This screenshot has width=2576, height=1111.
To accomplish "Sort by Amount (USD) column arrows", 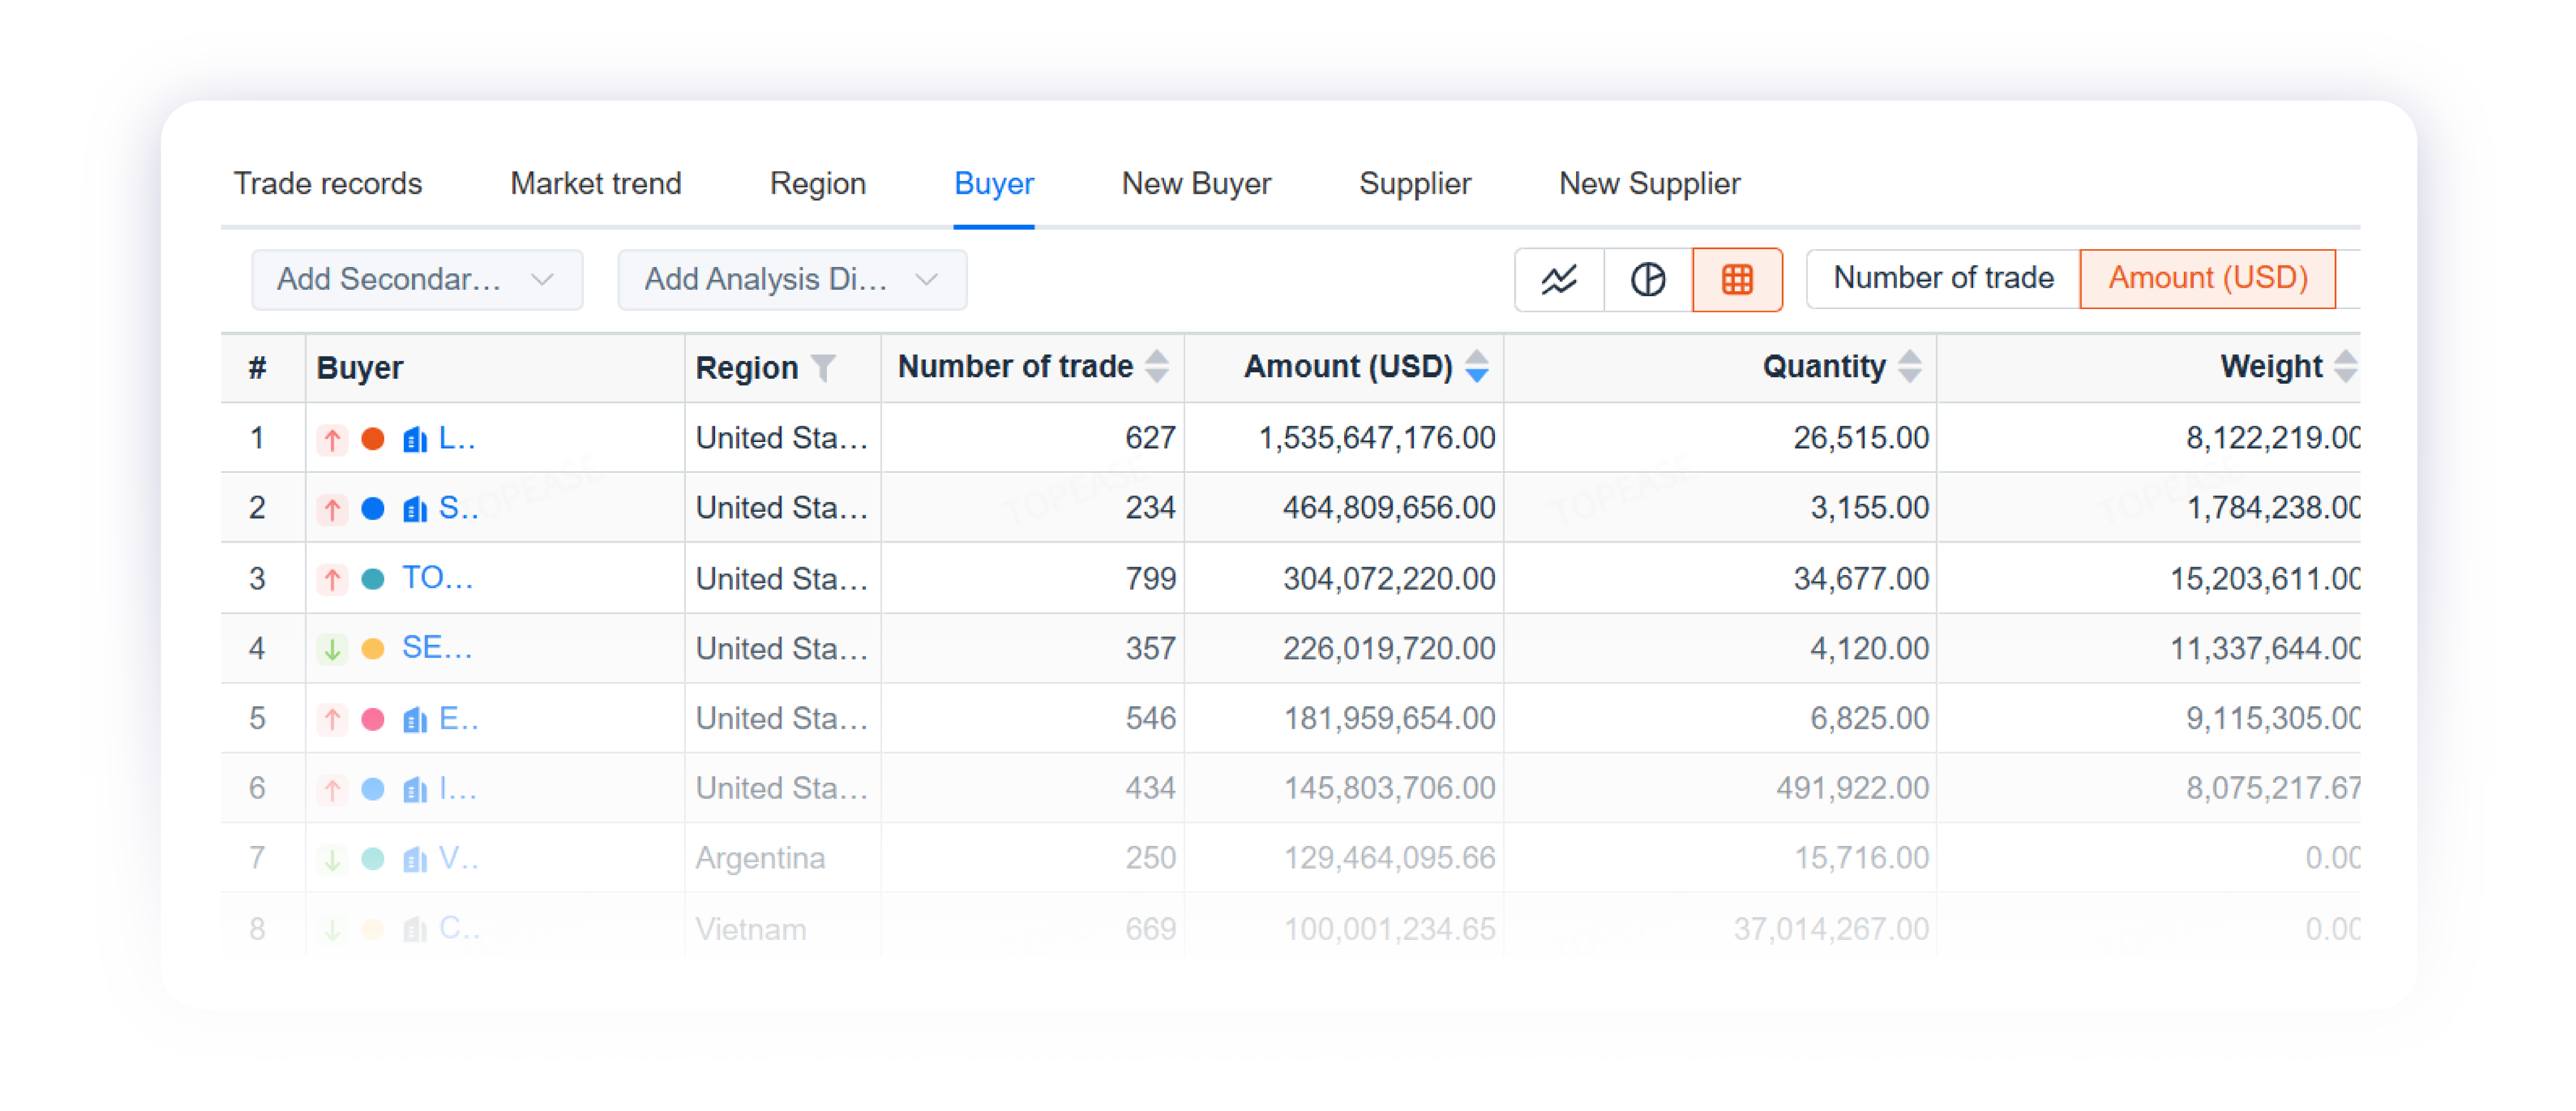I will pos(1477,366).
